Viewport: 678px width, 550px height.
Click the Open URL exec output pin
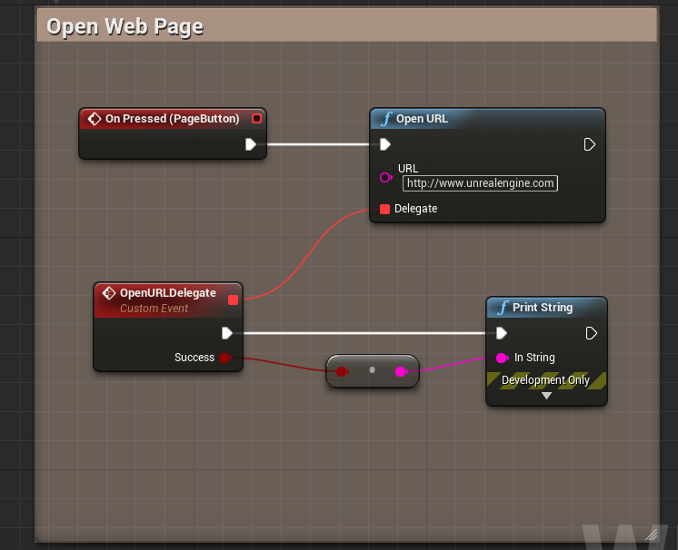click(x=589, y=144)
